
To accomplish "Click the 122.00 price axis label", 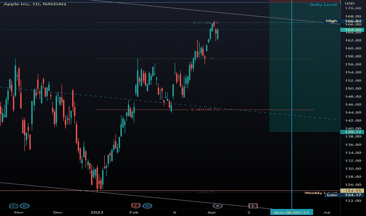I will point(353,201).
